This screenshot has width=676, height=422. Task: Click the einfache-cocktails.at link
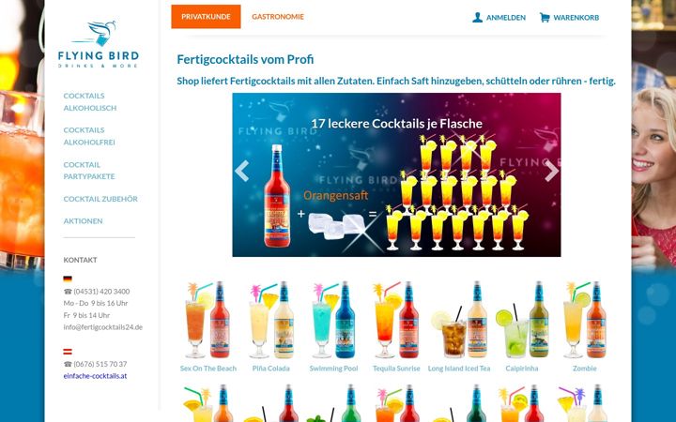pyautogui.click(x=95, y=376)
